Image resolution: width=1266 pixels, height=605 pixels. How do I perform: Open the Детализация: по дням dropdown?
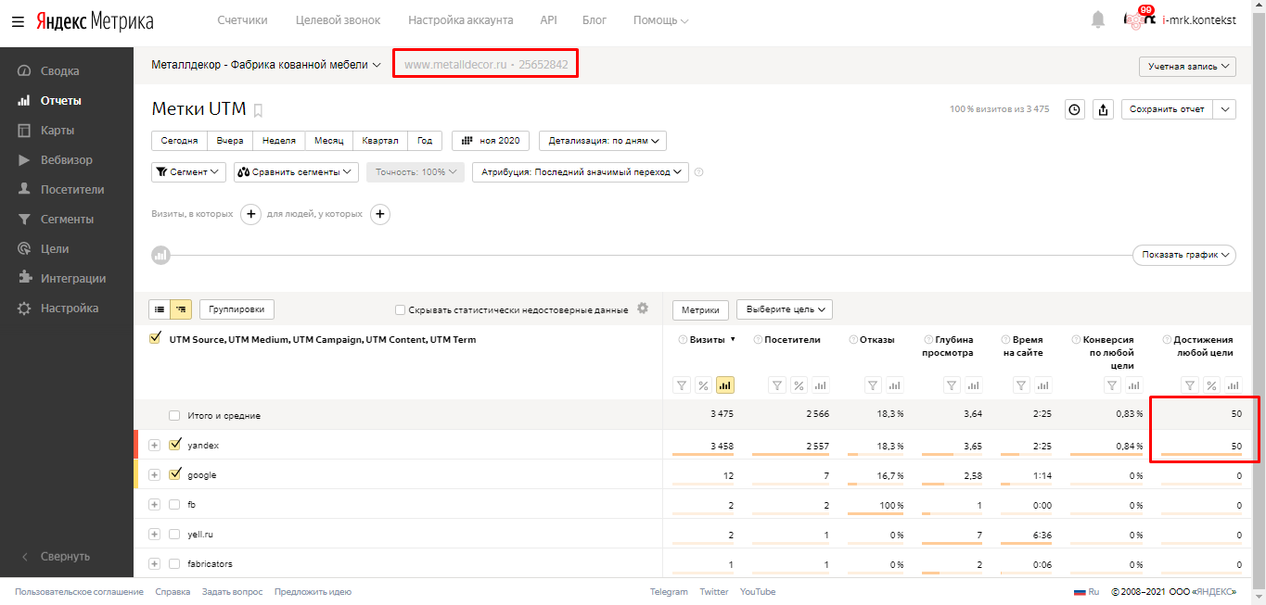(x=602, y=141)
